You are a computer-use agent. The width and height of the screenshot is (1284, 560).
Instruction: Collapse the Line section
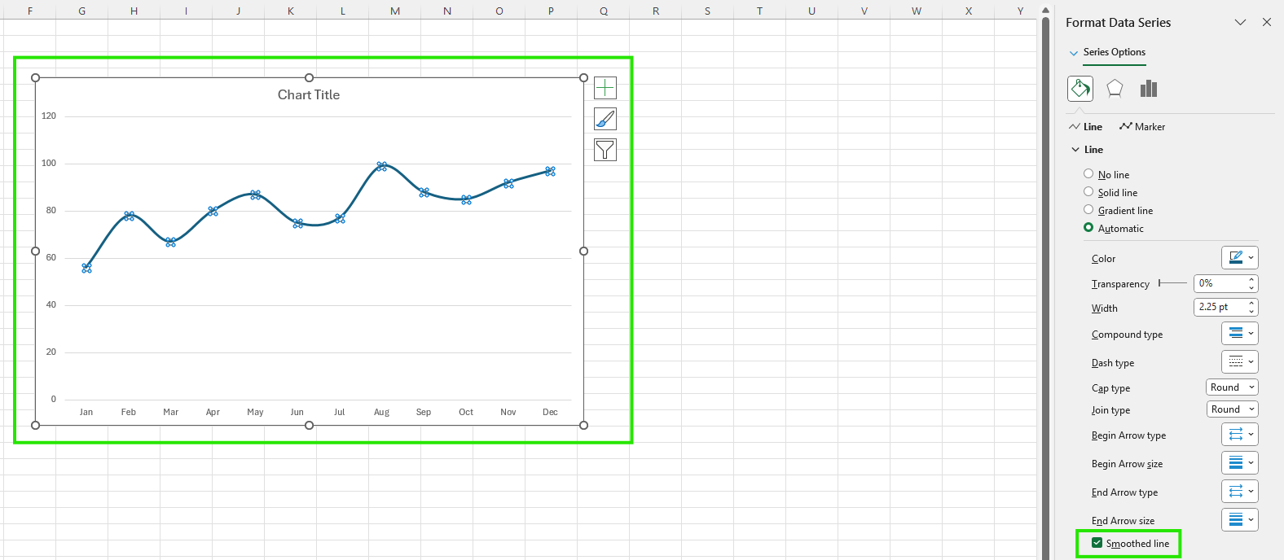(x=1076, y=150)
